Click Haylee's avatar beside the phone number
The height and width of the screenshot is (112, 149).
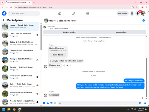[46, 95]
